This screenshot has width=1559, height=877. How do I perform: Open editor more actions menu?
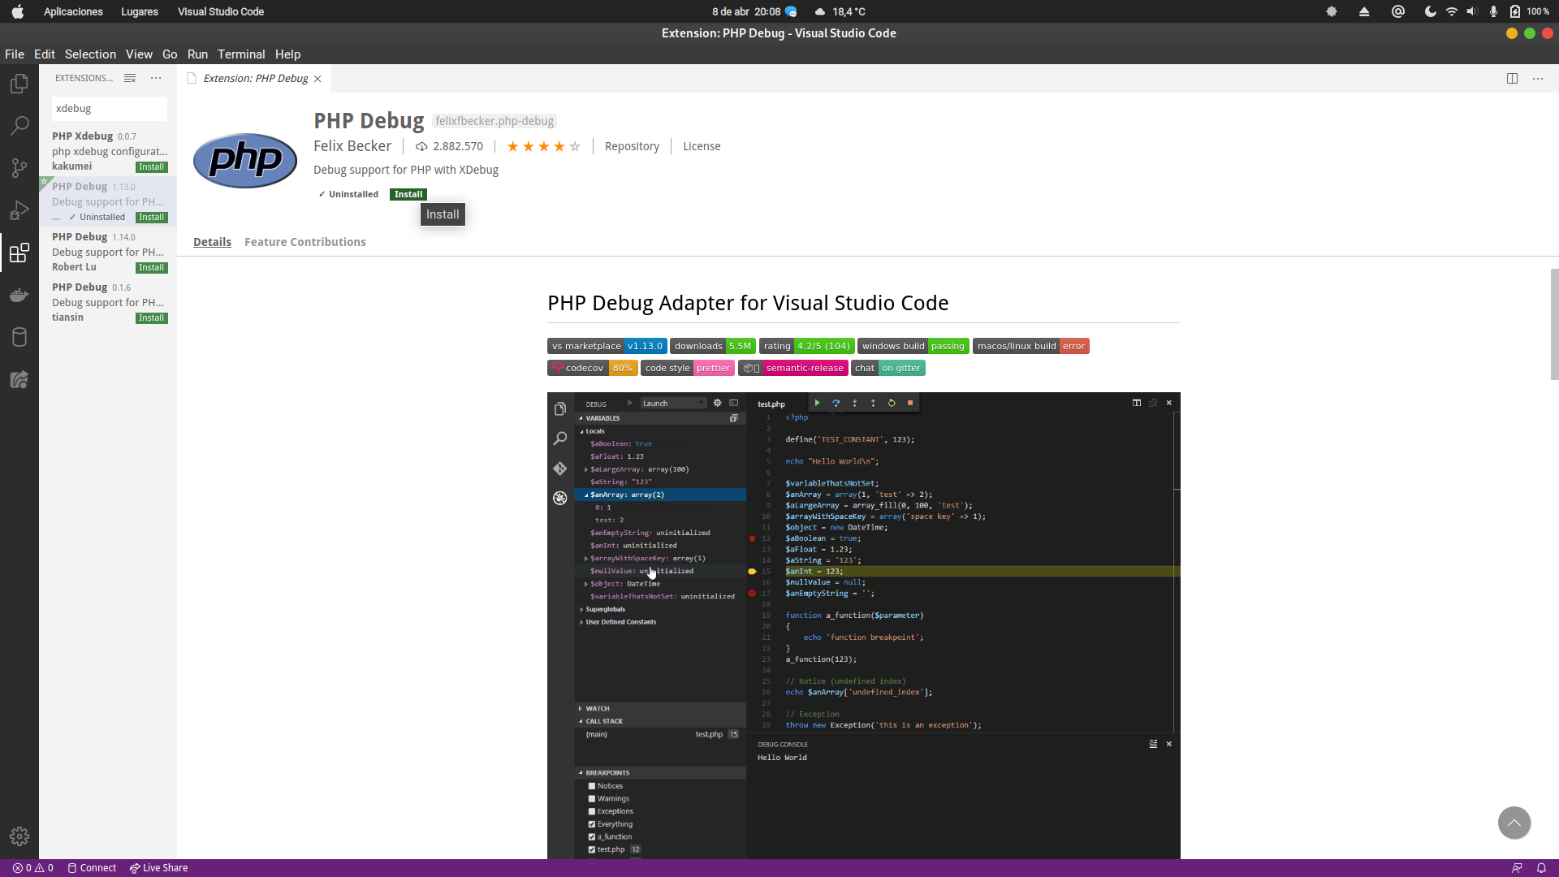(1538, 79)
